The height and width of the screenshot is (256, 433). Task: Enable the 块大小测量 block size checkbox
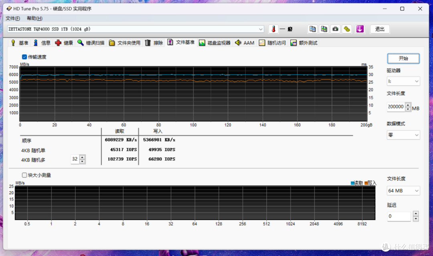[24, 175]
